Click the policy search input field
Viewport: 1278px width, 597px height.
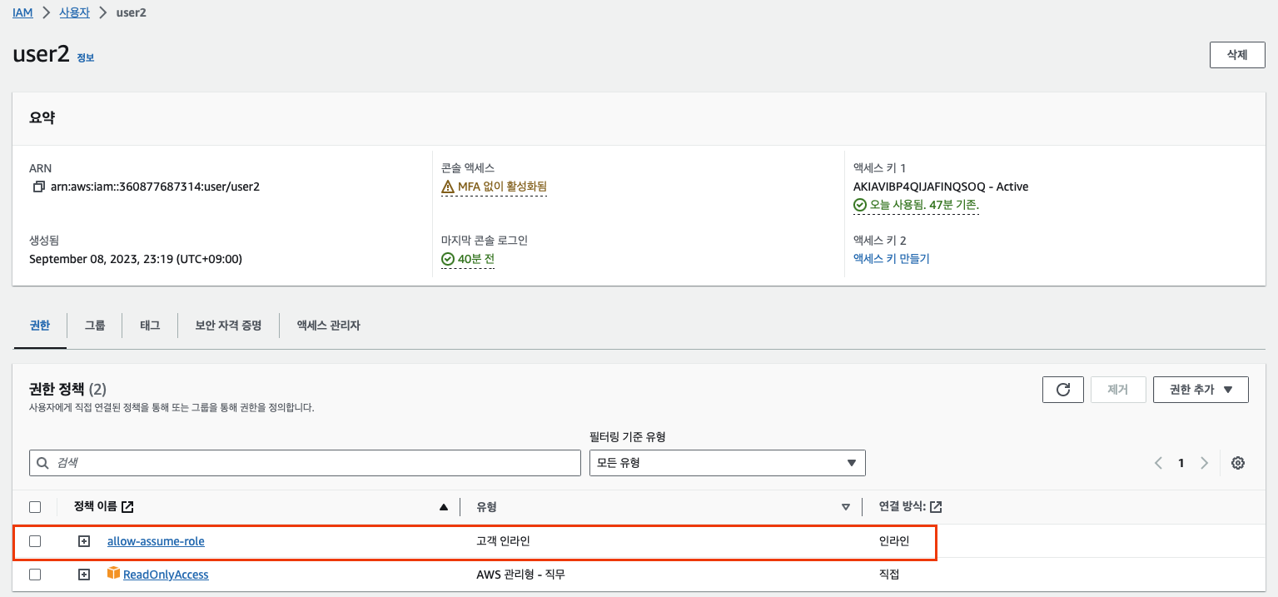tap(305, 463)
